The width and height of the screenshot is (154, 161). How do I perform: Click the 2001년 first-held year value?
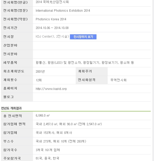click(x=40, y=71)
